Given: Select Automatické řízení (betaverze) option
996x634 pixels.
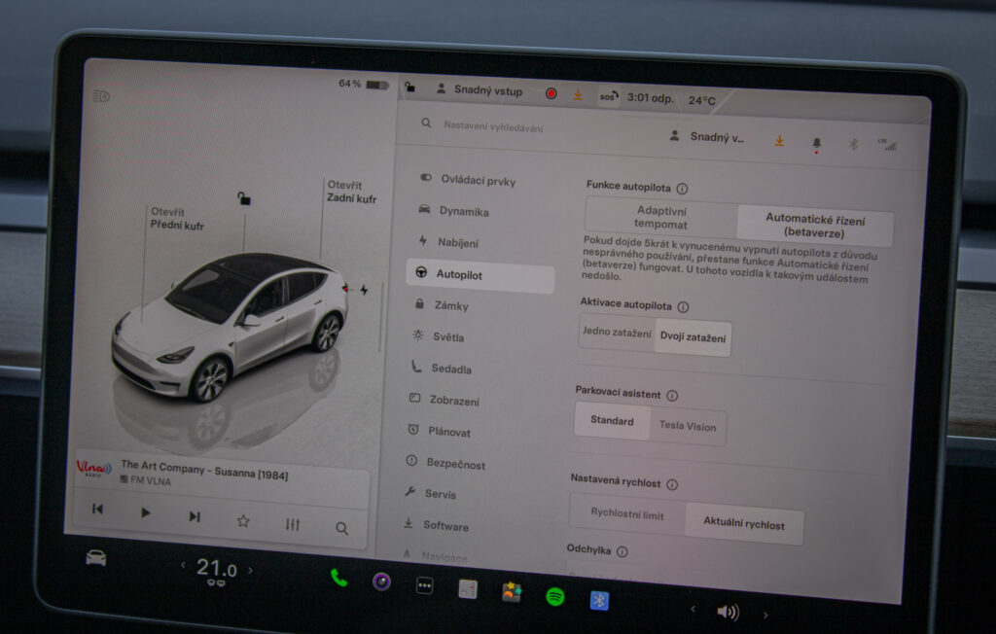Looking at the screenshot, I should (814, 226).
